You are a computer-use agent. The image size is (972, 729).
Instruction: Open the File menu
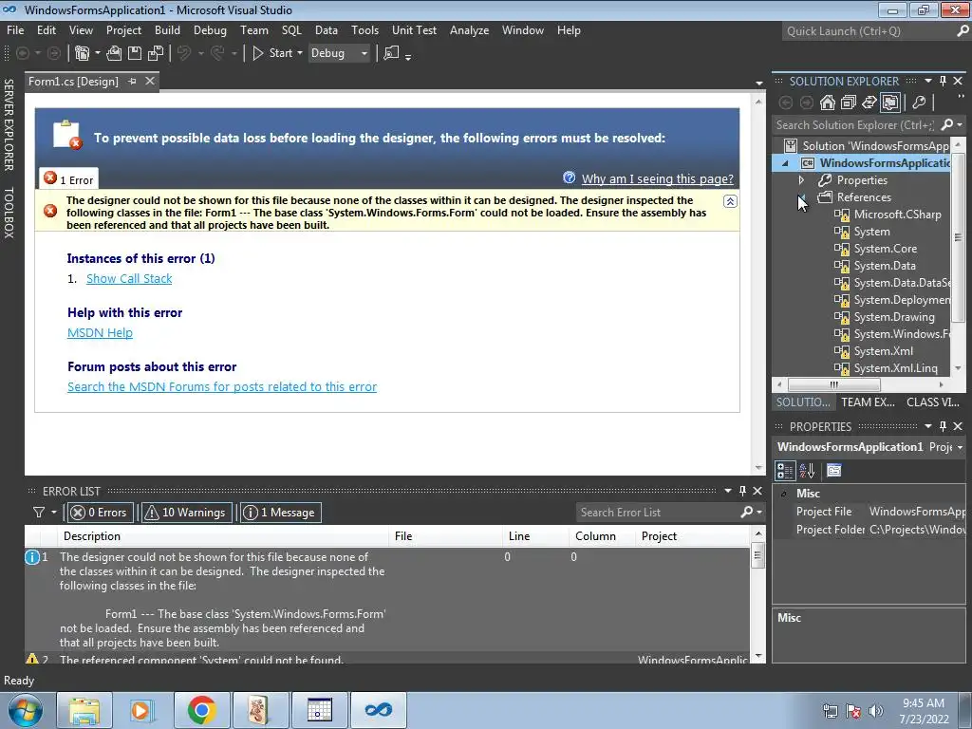(15, 30)
